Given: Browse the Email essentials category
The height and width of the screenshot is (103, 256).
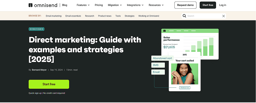Looking at the screenshot, I should (73, 16).
